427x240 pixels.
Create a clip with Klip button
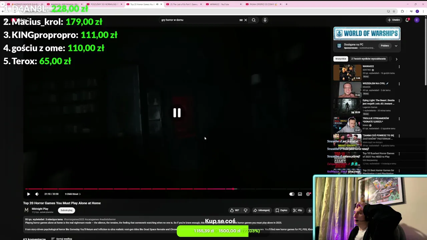[x=298, y=210]
